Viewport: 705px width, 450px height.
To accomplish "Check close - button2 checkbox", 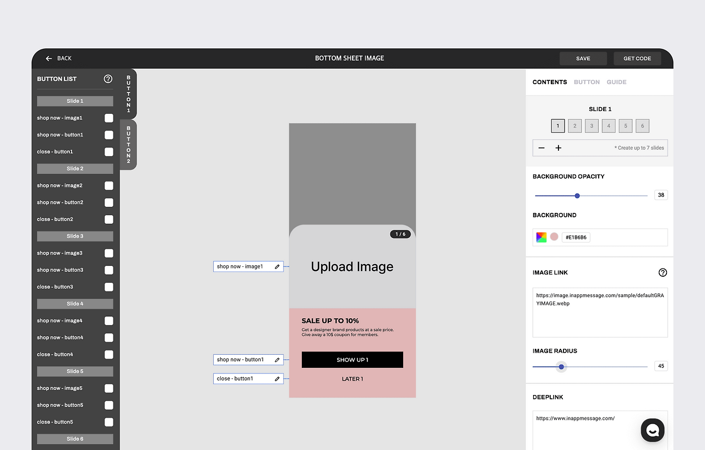I will point(109,219).
